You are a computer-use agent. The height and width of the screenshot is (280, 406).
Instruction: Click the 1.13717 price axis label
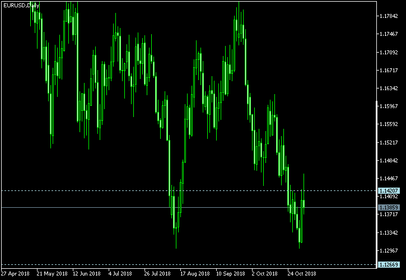pos(389,214)
